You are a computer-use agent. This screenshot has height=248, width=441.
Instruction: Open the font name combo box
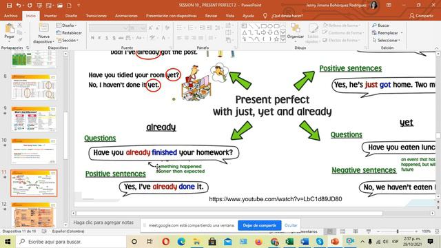tap(109, 28)
